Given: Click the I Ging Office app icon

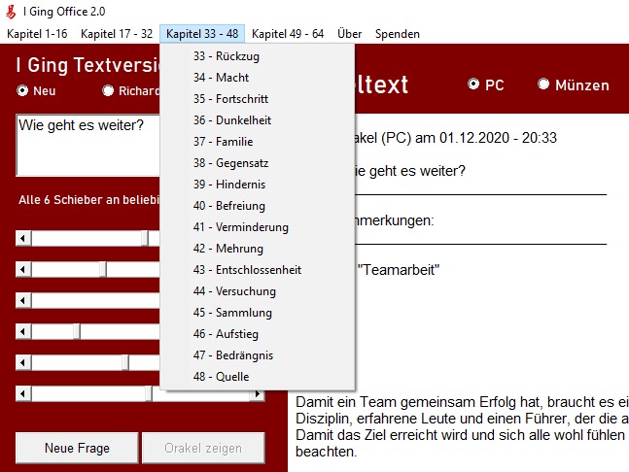Looking at the screenshot, I should [11, 12].
